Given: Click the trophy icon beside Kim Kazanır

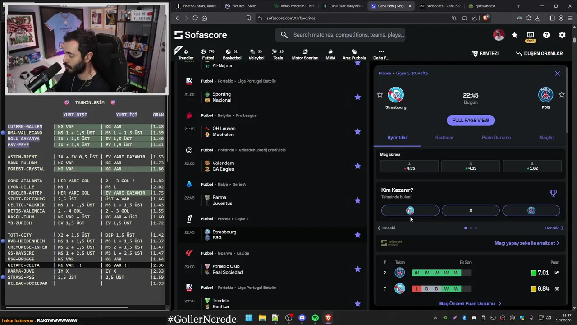Looking at the screenshot, I should [x=553, y=193].
